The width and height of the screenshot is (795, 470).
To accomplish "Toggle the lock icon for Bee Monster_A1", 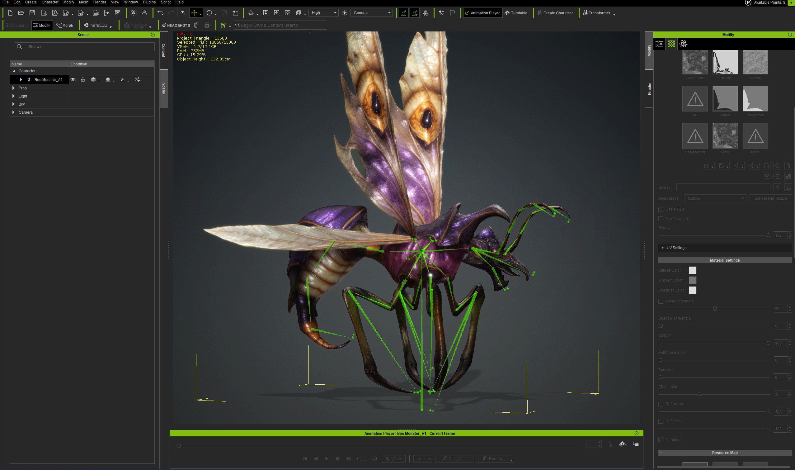I will pyautogui.click(x=82, y=79).
